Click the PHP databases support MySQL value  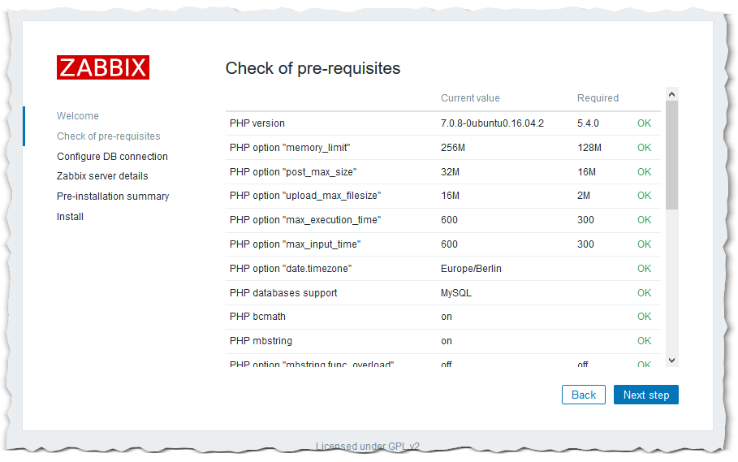click(456, 293)
